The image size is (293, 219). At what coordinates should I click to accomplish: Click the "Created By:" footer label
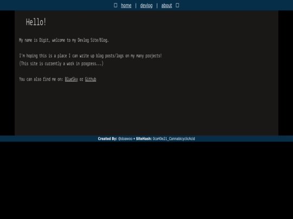[x=107, y=139]
